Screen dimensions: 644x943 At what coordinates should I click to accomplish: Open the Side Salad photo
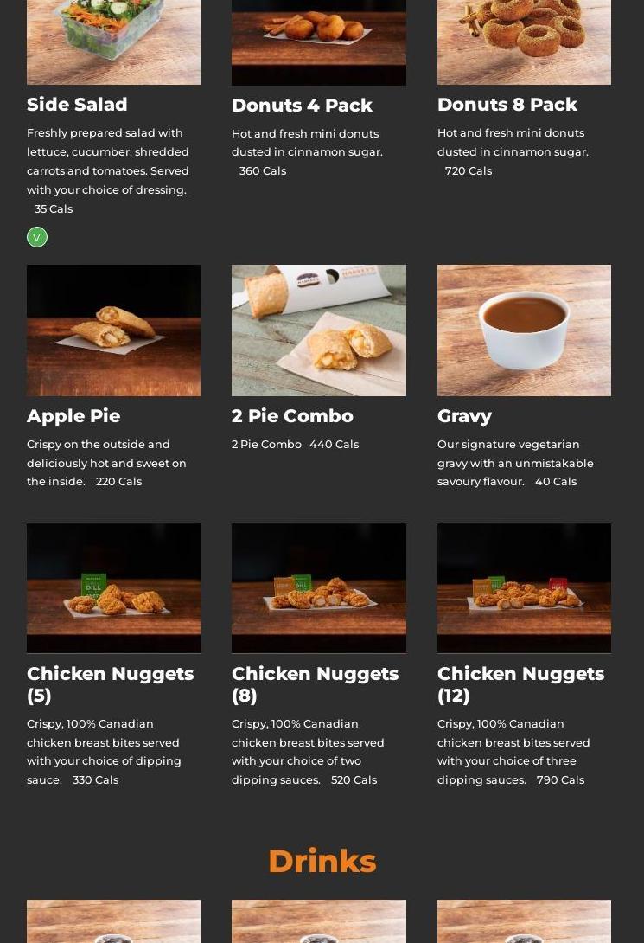pos(113,42)
